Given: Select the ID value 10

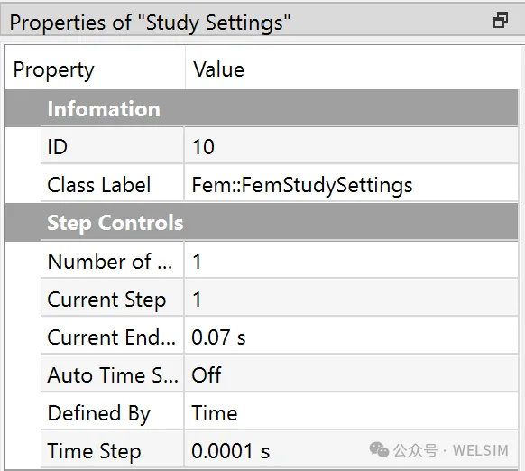Looking at the screenshot, I should click(x=351, y=146).
